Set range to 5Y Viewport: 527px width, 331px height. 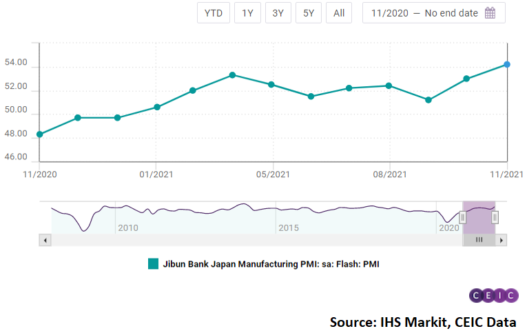point(309,13)
